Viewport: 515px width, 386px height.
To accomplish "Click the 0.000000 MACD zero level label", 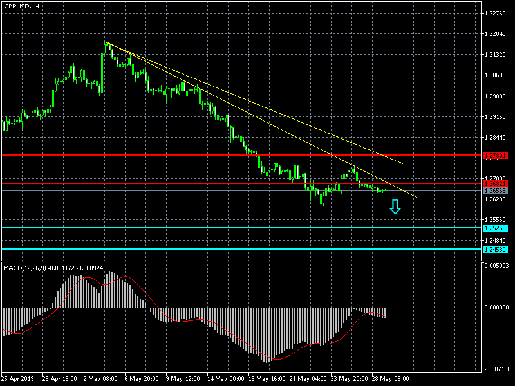I will (497, 307).
